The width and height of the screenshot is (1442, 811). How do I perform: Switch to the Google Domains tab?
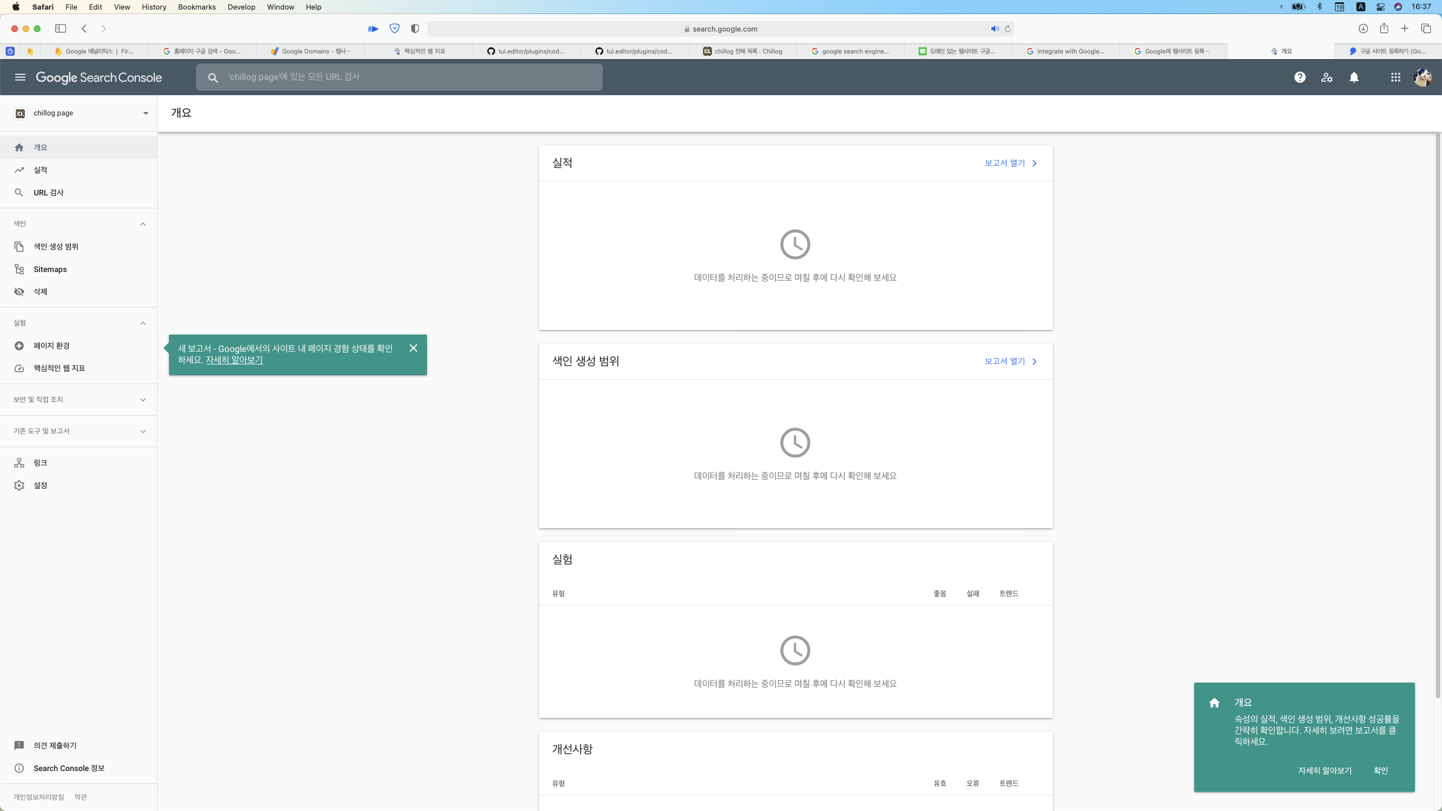tap(310, 51)
